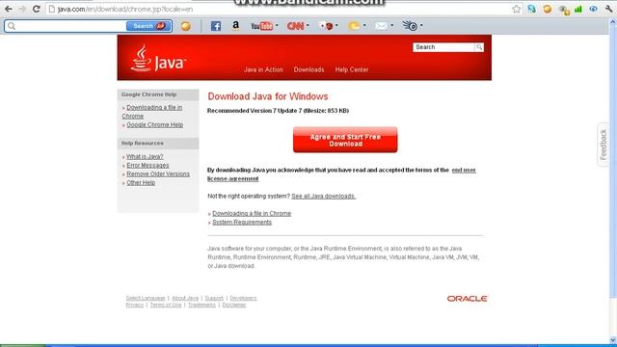Open Facebook from the toolbar

[216, 26]
